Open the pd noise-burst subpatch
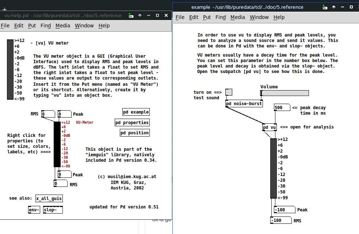 244,103
